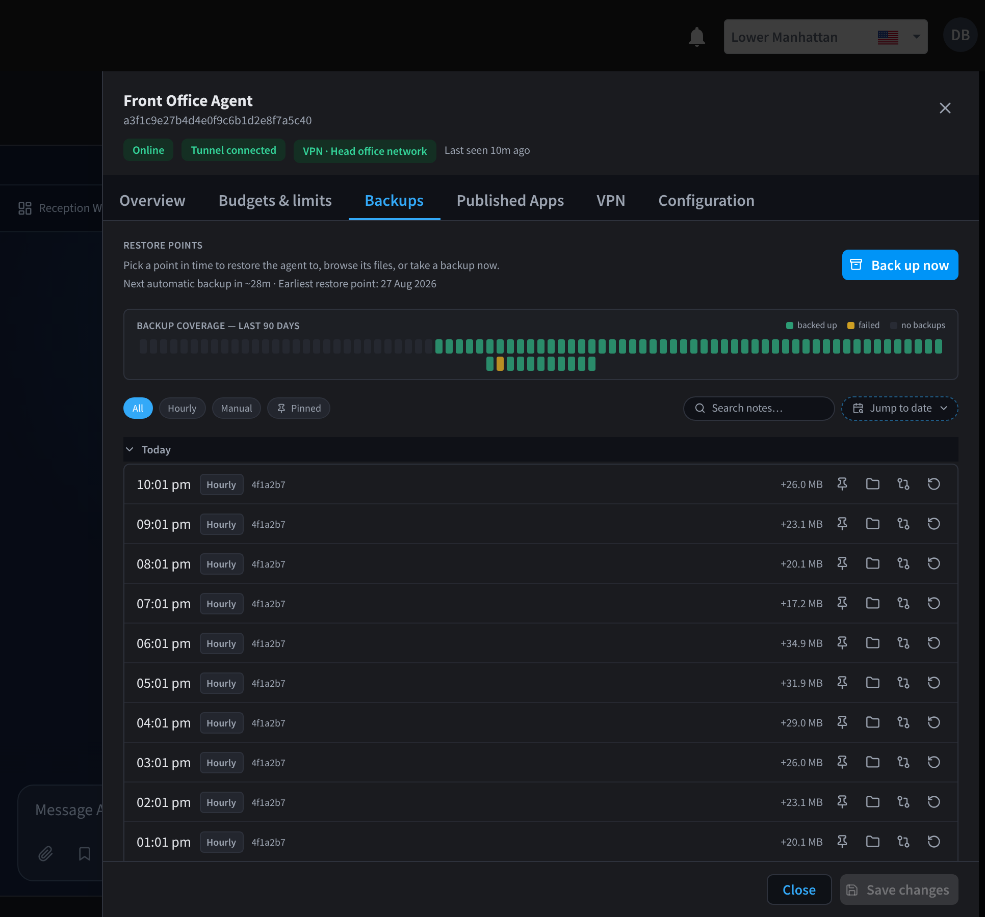Open the VPN tab

click(611, 200)
